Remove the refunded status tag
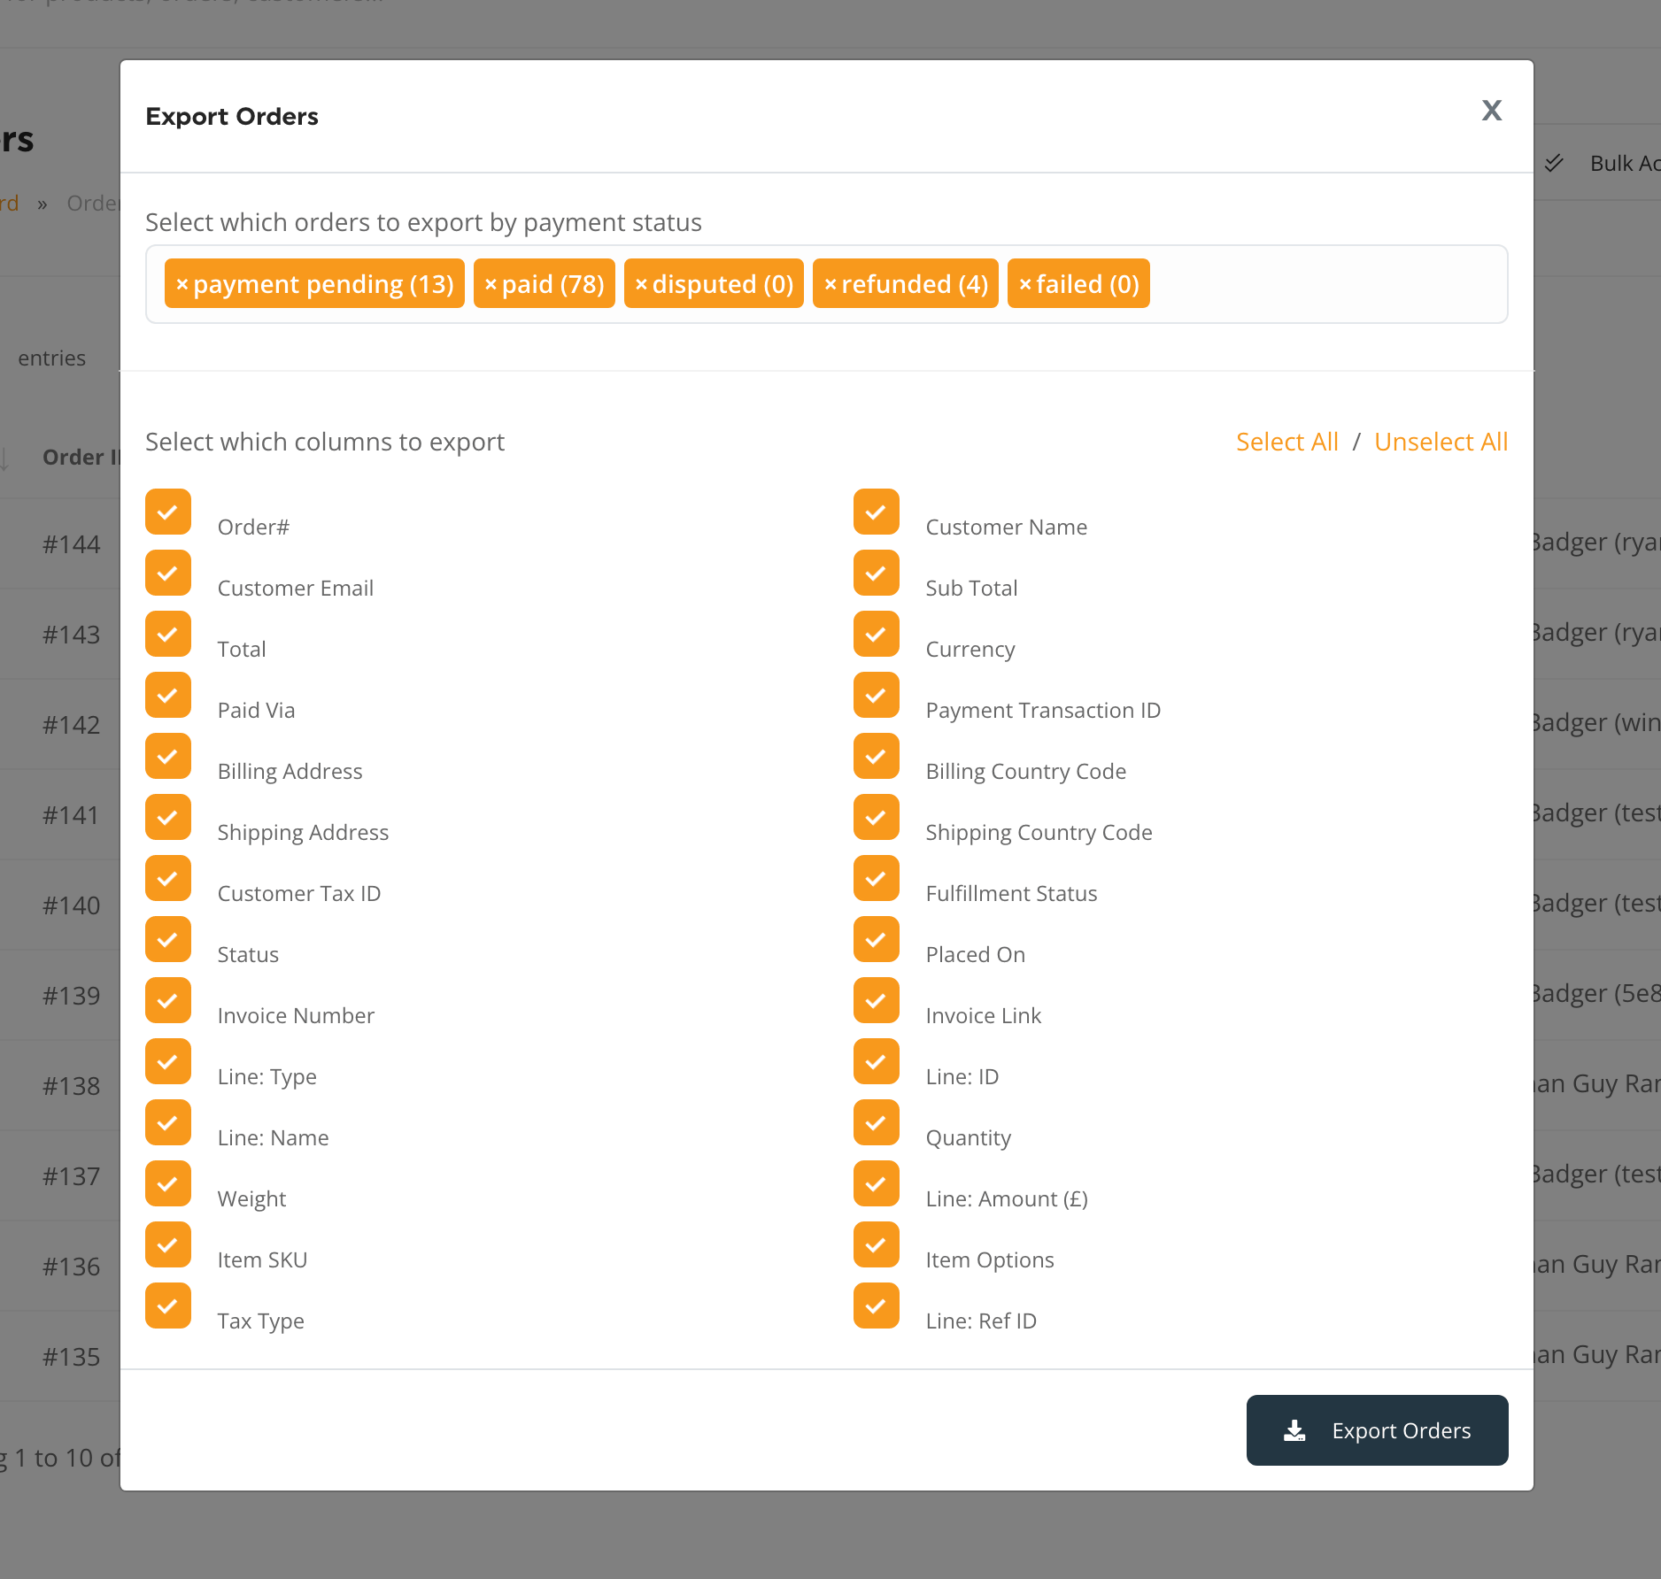 click(x=830, y=284)
